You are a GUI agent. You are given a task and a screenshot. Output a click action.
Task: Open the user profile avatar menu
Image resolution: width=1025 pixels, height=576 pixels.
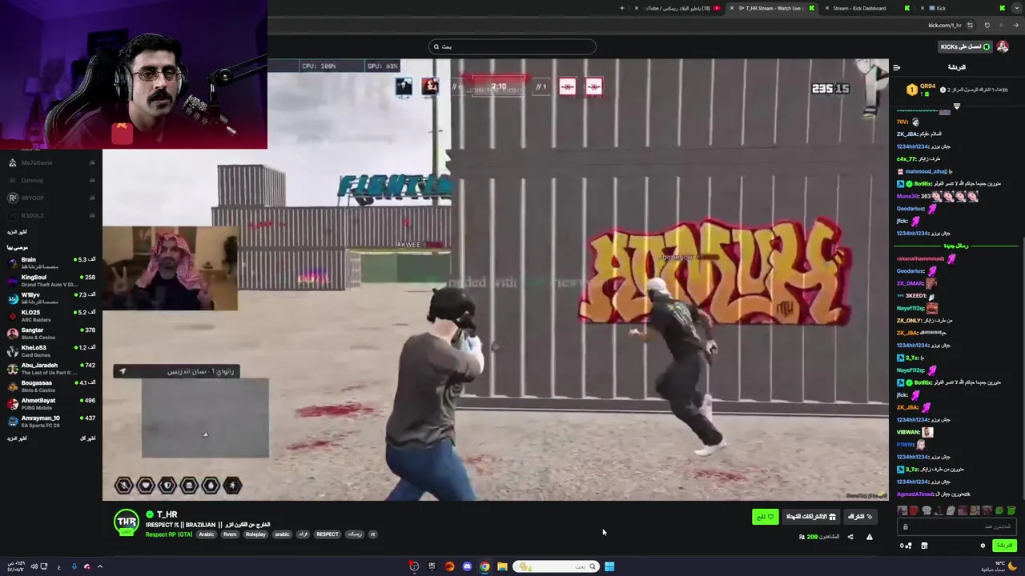(x=1003, y=46)
